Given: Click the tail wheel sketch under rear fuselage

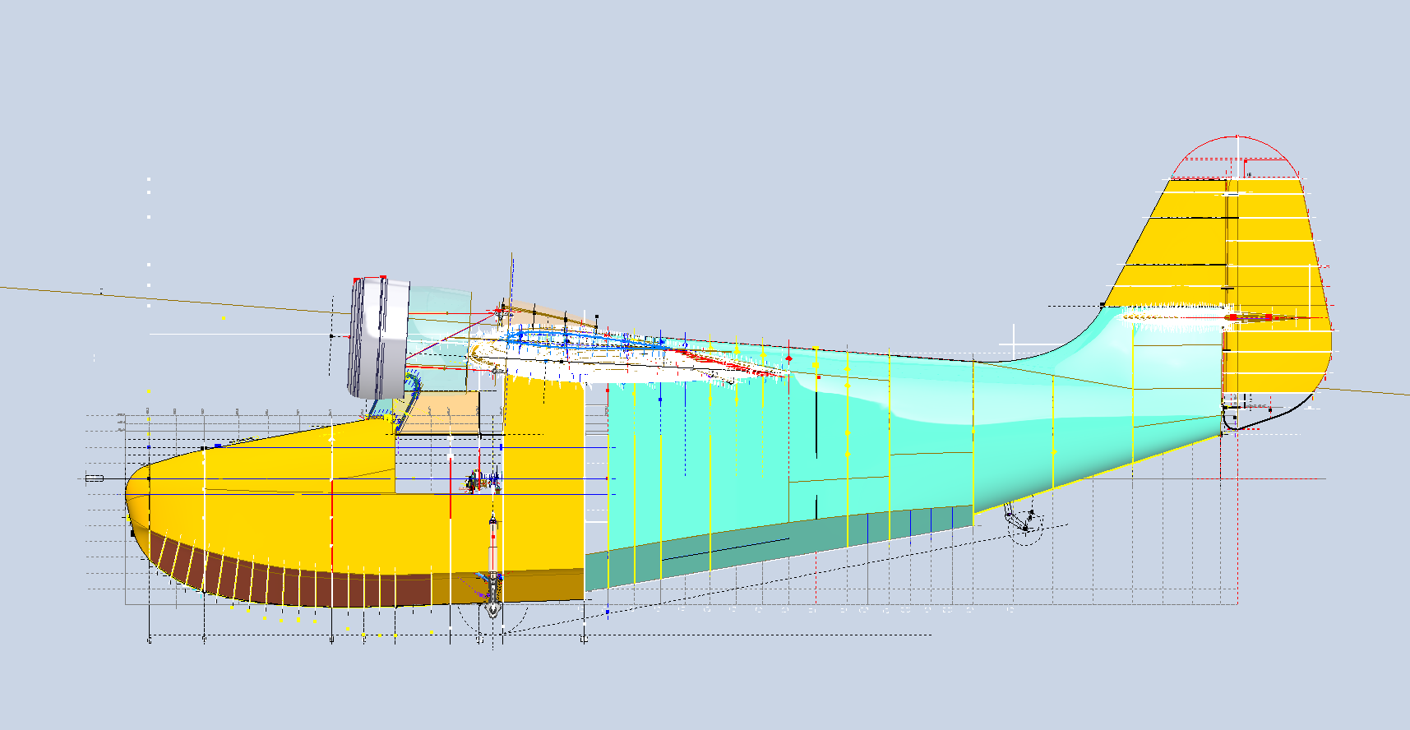Looking at the screenshot, I should (1024, 523).
